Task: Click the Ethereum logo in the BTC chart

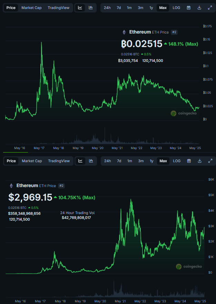Action: tap(124, 32)
